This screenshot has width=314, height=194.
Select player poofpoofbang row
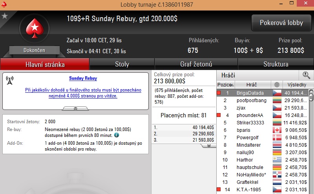pos(263,100)
